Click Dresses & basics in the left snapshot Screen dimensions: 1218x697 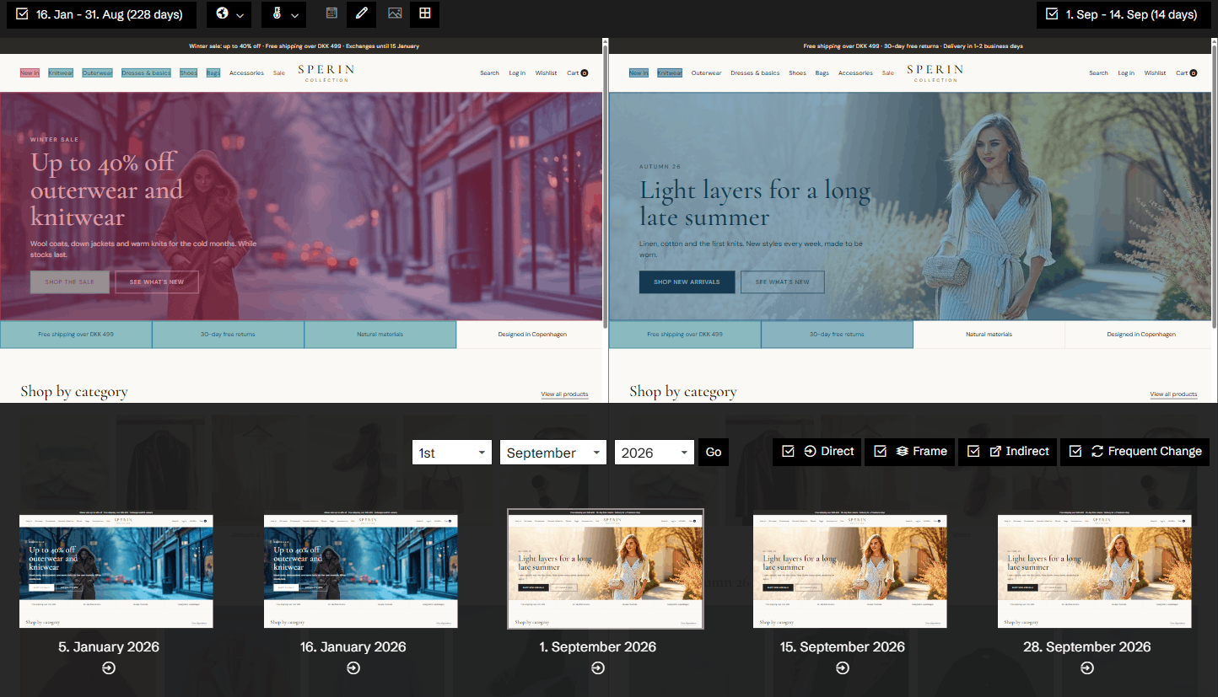pos(146,73)
